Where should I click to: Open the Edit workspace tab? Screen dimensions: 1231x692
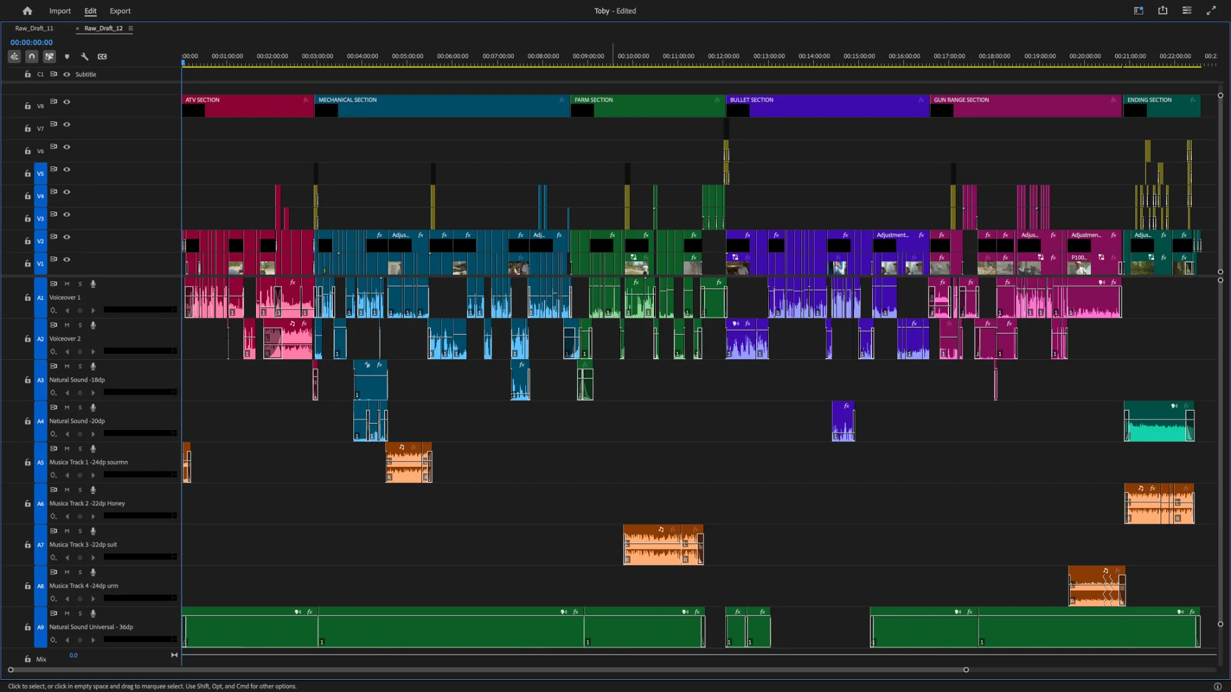91,11
